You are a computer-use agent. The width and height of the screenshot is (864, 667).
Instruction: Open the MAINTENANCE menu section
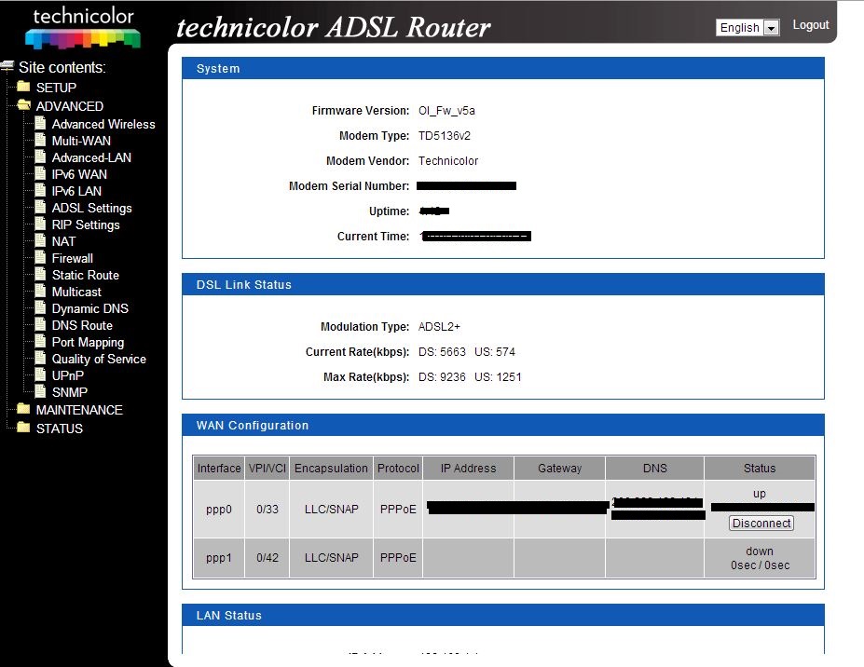[x=79, y=410]
